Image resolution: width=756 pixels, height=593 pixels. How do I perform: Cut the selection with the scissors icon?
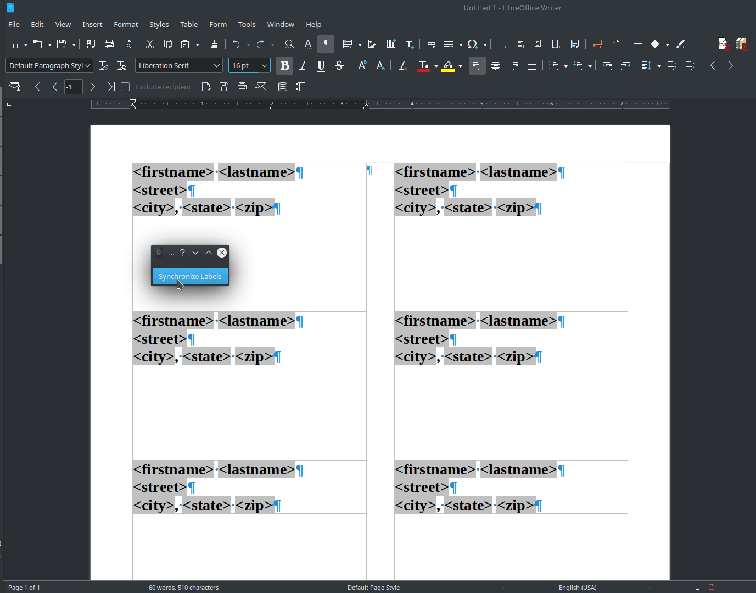pos(150,44)
